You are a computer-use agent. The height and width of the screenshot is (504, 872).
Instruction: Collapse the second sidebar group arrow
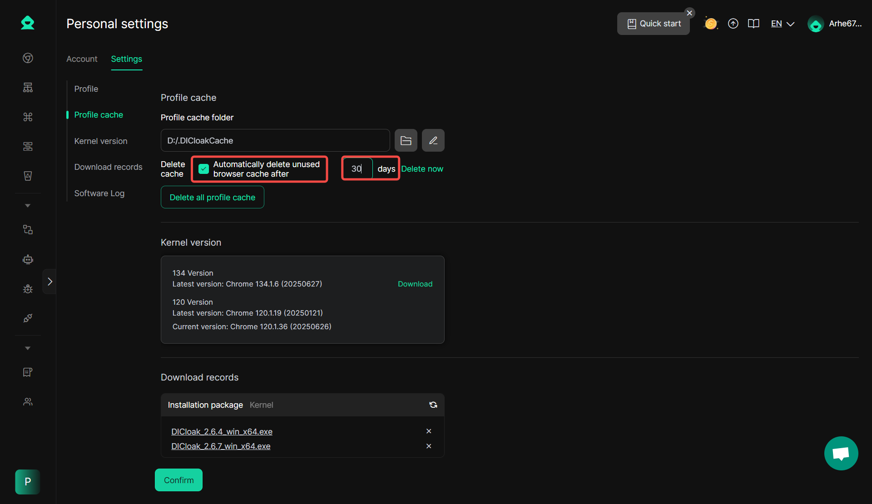point(28,348)
